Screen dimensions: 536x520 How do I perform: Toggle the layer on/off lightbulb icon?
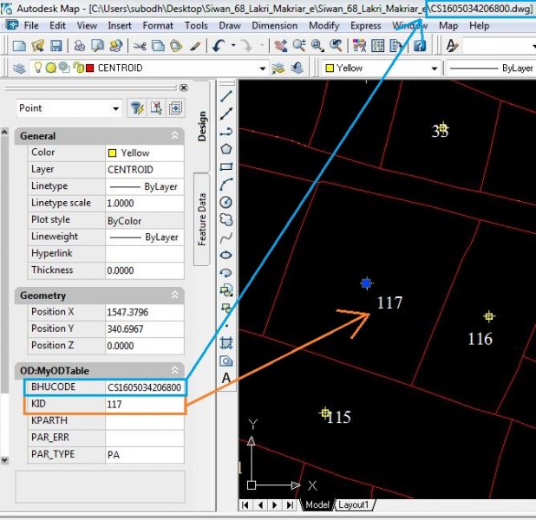(39, 68)
